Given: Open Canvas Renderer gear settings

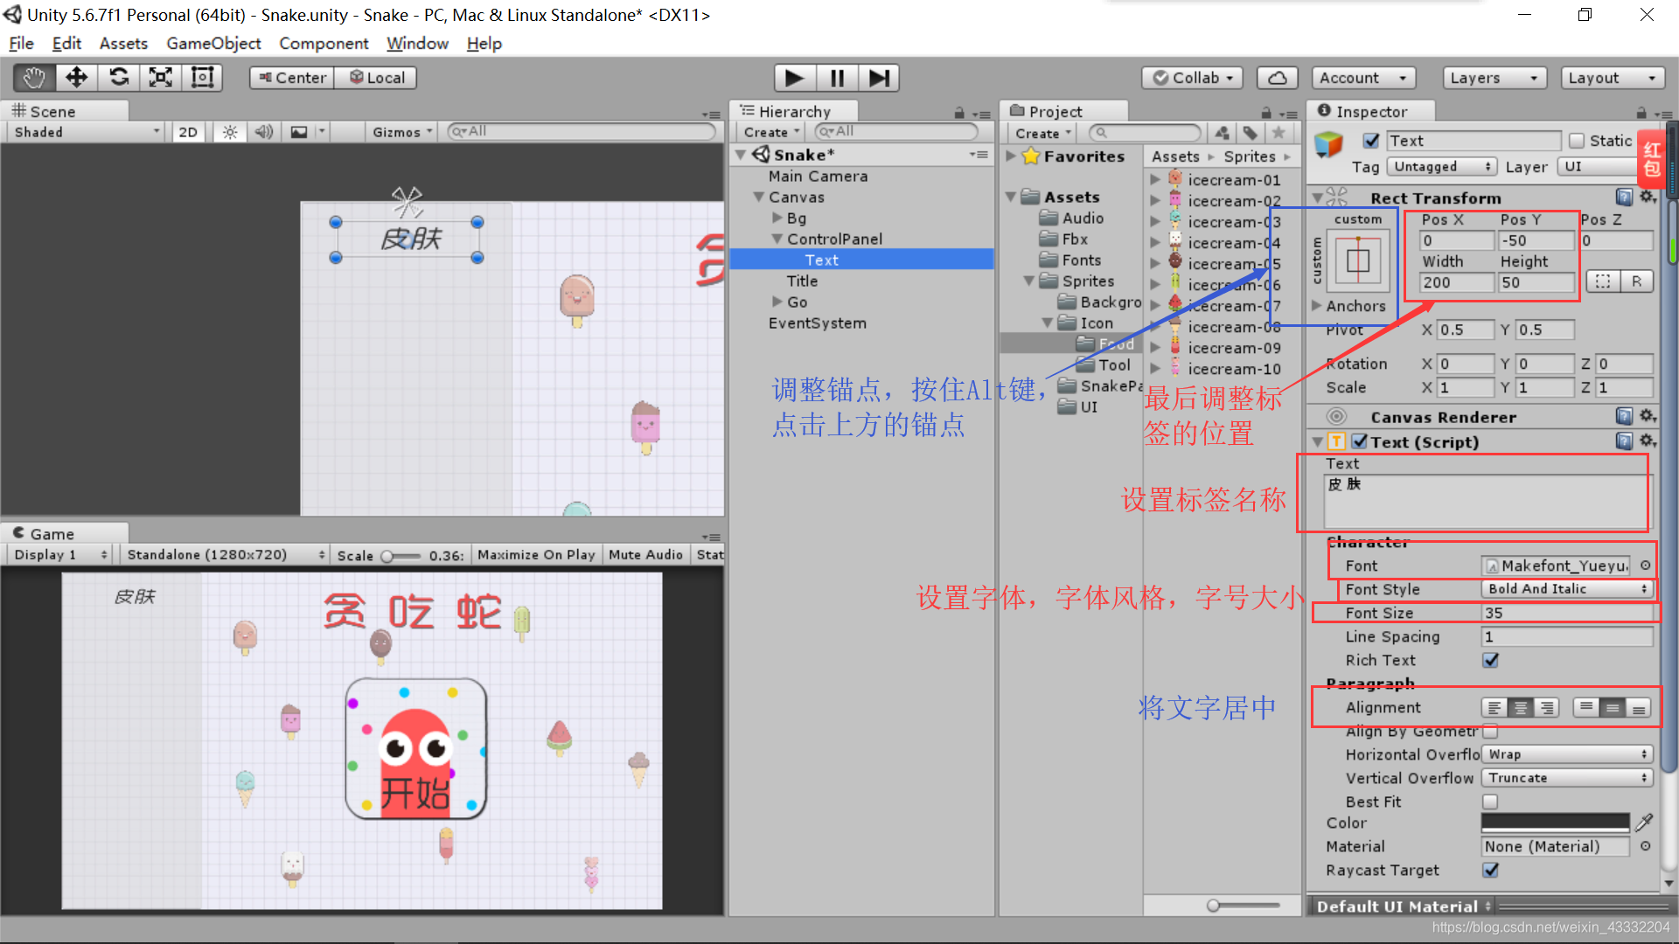Looking at the screenshot, I should 1648,416.
